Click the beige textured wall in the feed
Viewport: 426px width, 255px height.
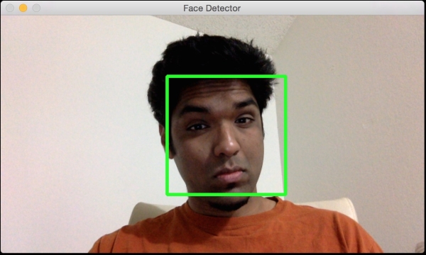tap(353, 108)
